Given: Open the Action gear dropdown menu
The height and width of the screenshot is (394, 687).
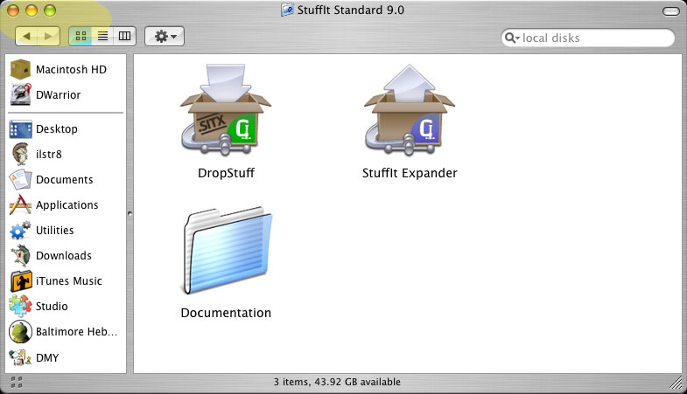Looking at the screenshot, I should [164, 37].
